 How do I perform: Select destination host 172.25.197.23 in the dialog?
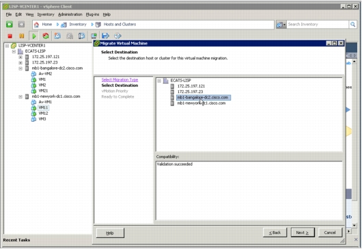(190, 92)
